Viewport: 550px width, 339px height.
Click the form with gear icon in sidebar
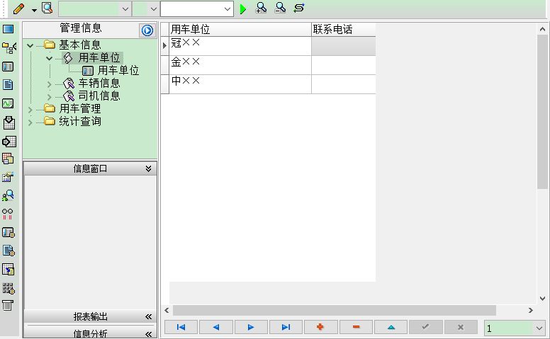coord(9,233)
